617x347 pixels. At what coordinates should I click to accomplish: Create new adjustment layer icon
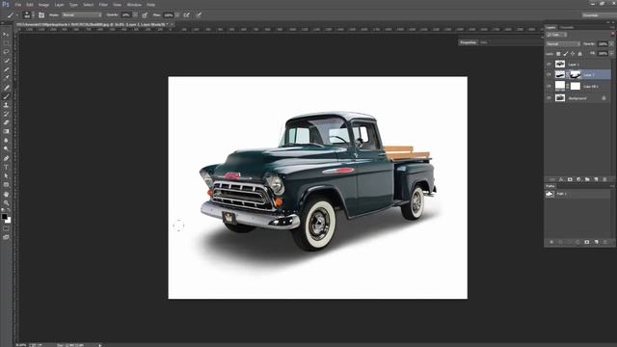[578, 179]
